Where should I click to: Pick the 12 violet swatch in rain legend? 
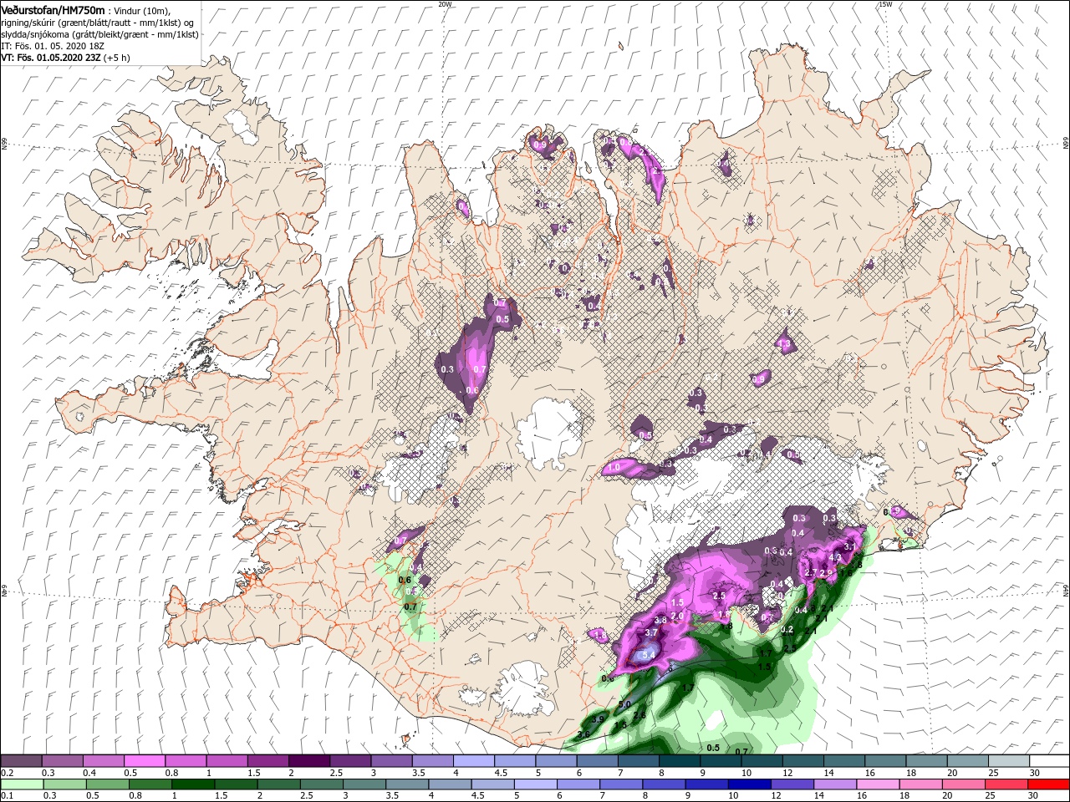[x=791, y=784]
